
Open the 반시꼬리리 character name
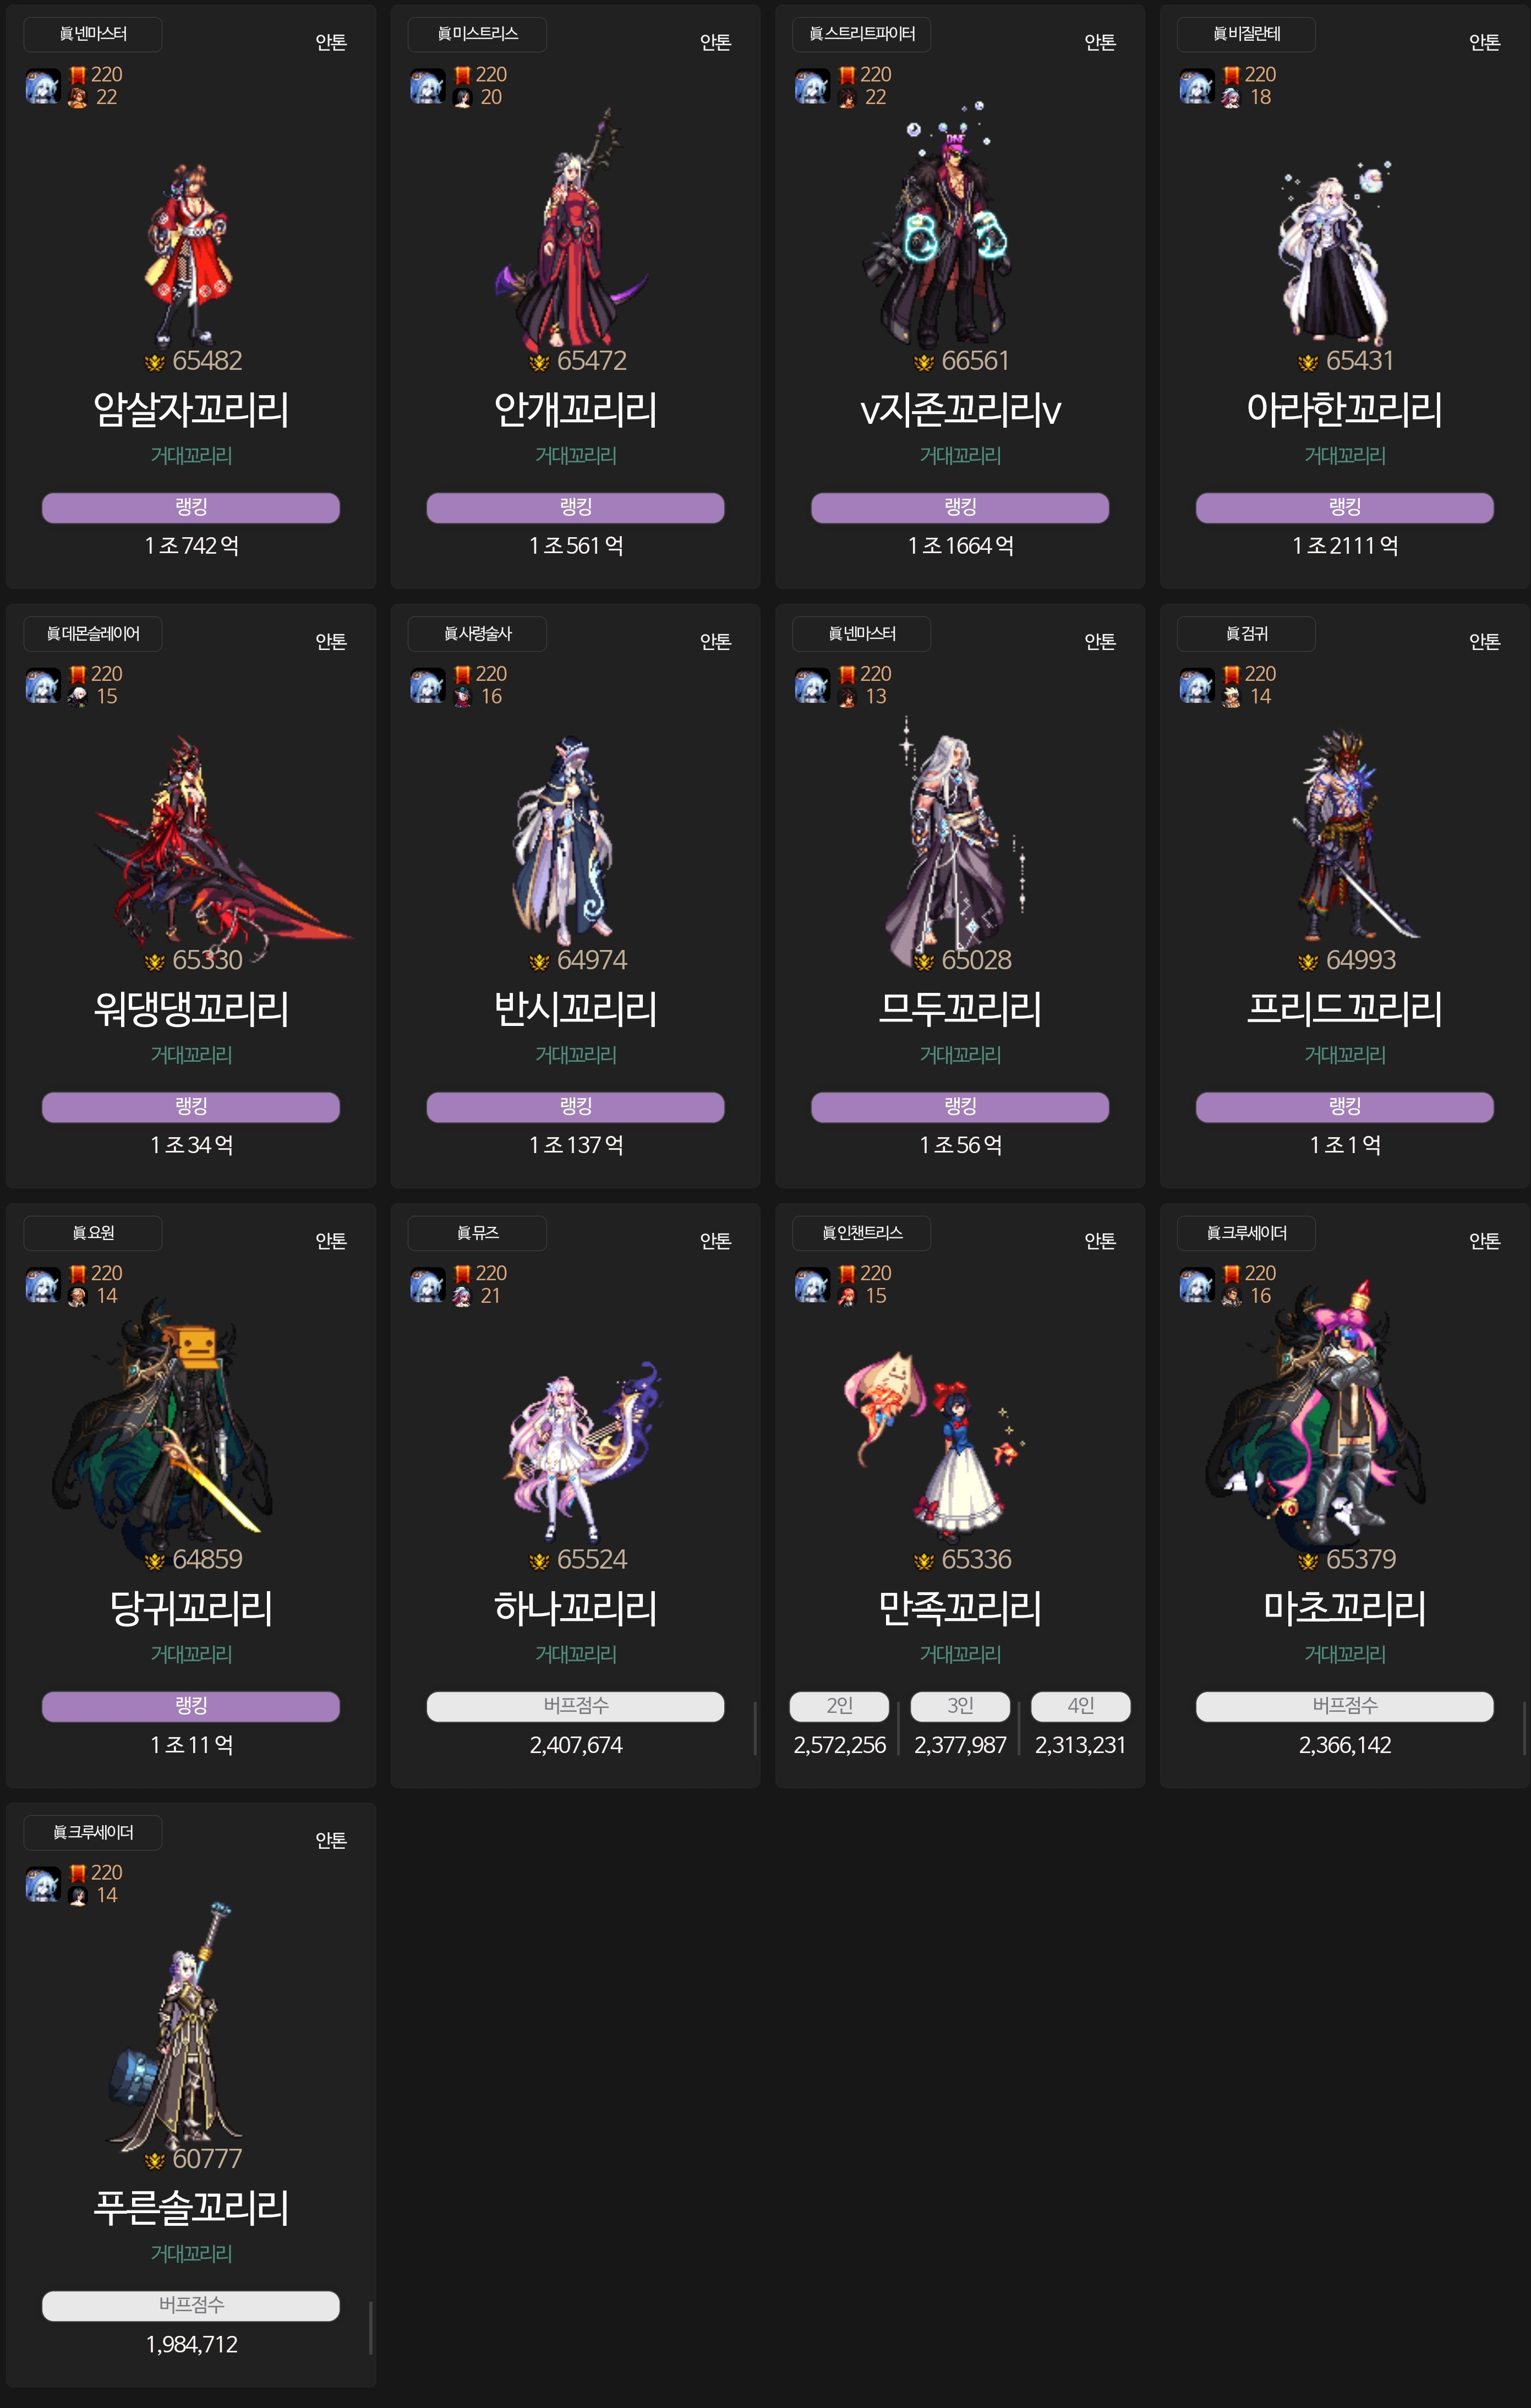[x=575, y=1008]
